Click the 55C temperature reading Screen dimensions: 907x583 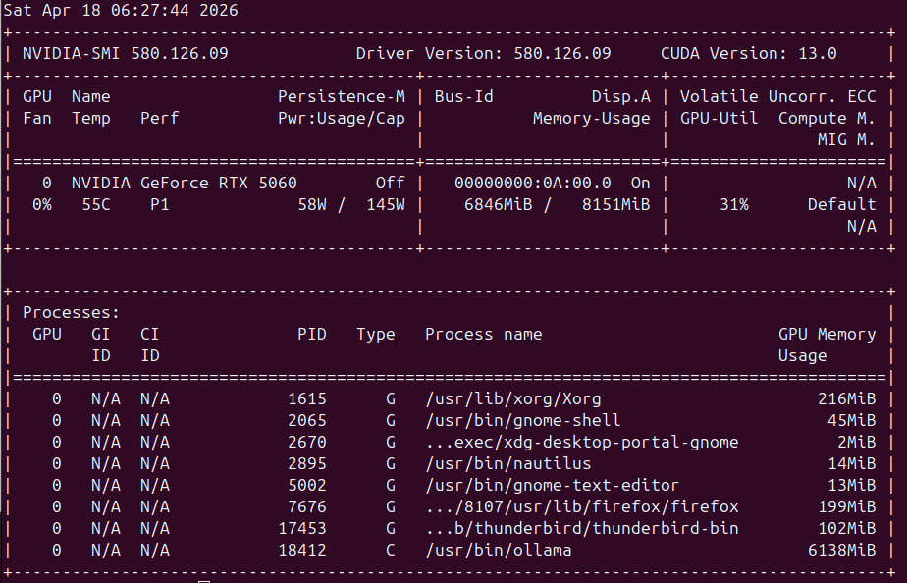click(x=95, y=204)
